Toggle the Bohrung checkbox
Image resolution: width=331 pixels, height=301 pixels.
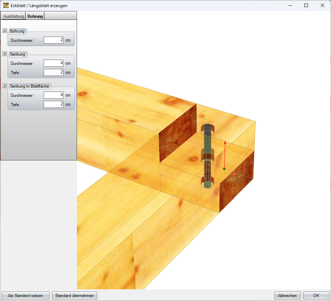coord(5,31)
